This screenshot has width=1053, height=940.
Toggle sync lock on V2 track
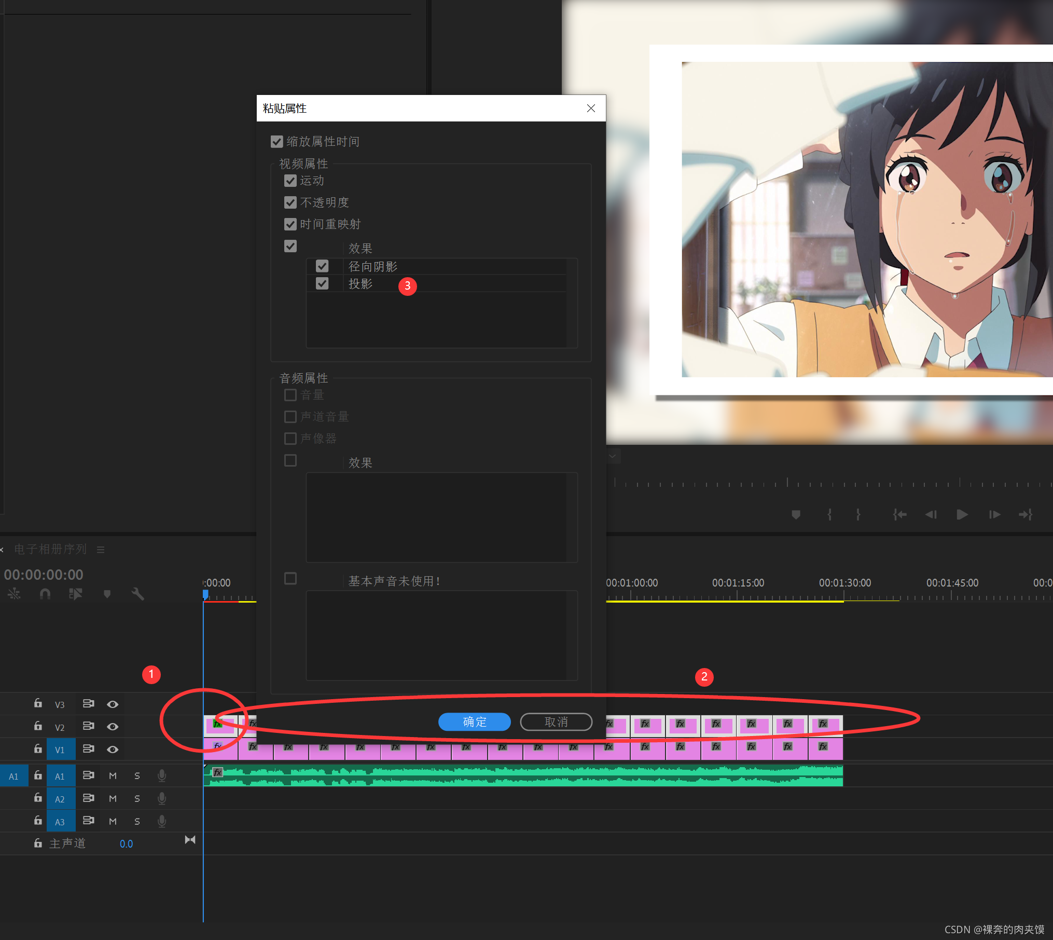88,726
